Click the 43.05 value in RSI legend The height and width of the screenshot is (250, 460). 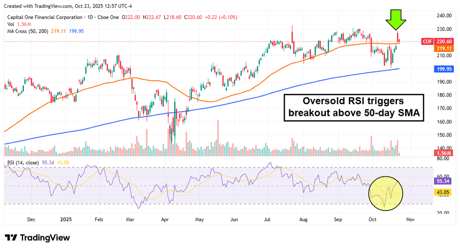63,162
